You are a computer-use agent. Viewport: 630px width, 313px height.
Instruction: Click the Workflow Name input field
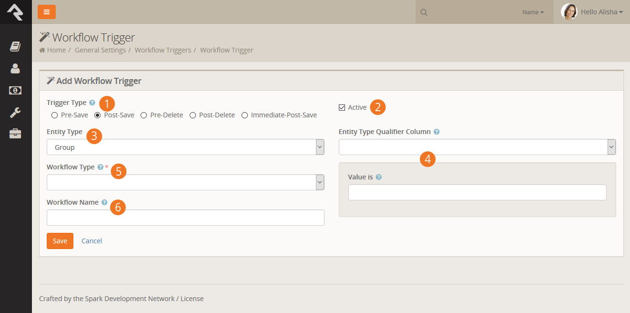(x=185, y=218)
